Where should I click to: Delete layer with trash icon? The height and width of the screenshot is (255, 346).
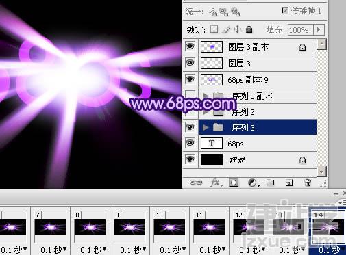pyautogui.click(x=308, y=183)
